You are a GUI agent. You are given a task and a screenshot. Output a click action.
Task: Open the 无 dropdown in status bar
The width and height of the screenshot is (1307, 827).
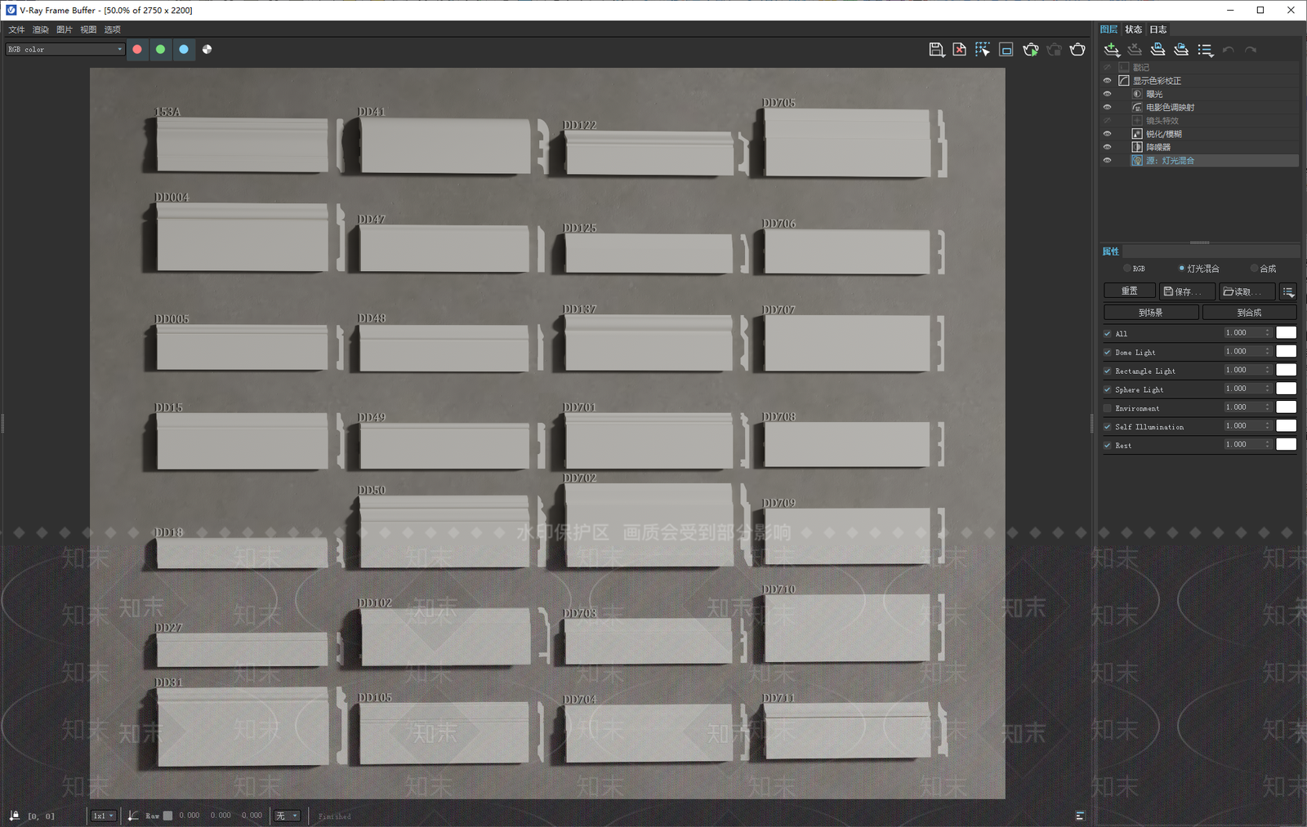click(x=287, y=816)
